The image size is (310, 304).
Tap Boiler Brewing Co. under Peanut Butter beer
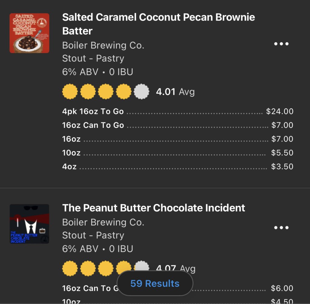point(103,222)
